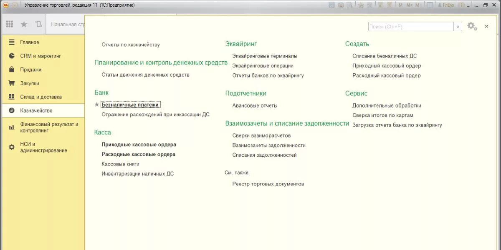501x250 pixels.
Task: Open the Calculator icon in the title bar
Action: (380, 5)
